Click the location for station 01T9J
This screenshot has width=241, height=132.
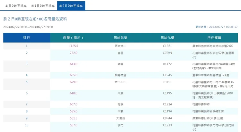pos(213,84)
